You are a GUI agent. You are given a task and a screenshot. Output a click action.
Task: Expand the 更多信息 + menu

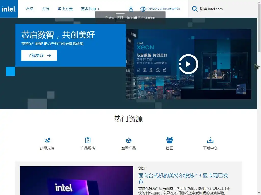click(x=90, y=9)
